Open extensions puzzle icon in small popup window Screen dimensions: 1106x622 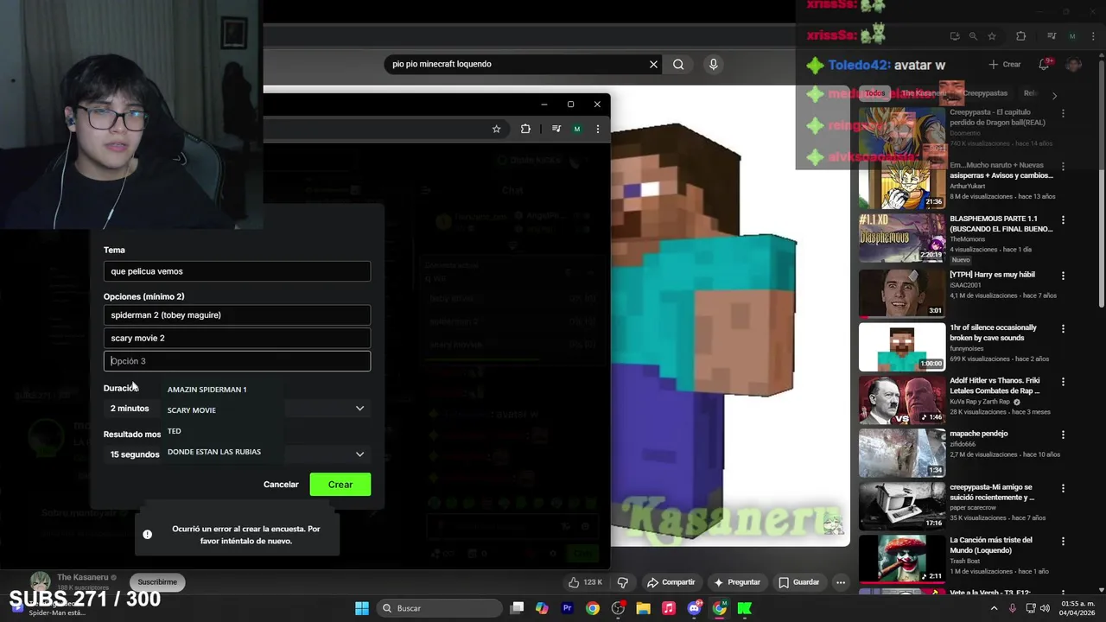[x=525, y=129]
